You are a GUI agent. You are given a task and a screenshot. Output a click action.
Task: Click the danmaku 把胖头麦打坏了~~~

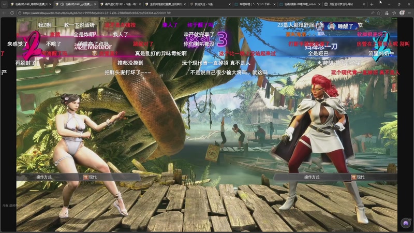tap(128, 72)
